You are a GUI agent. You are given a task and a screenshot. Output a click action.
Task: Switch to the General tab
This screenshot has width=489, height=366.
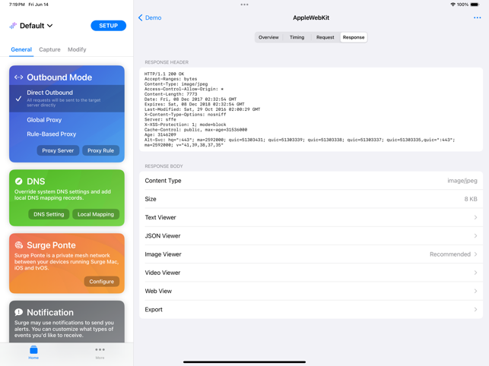tap(21, 49)
